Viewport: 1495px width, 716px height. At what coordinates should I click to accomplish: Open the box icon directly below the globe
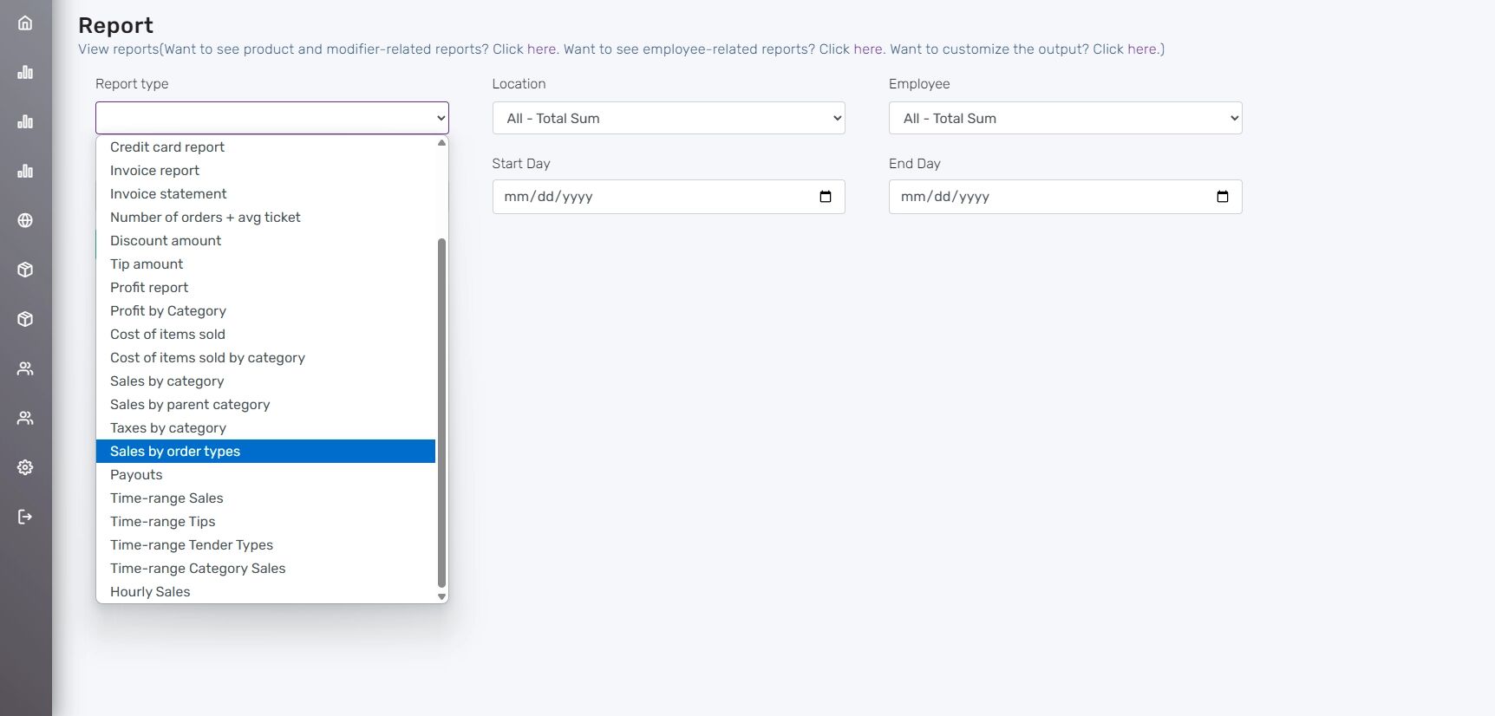[25, 270]
